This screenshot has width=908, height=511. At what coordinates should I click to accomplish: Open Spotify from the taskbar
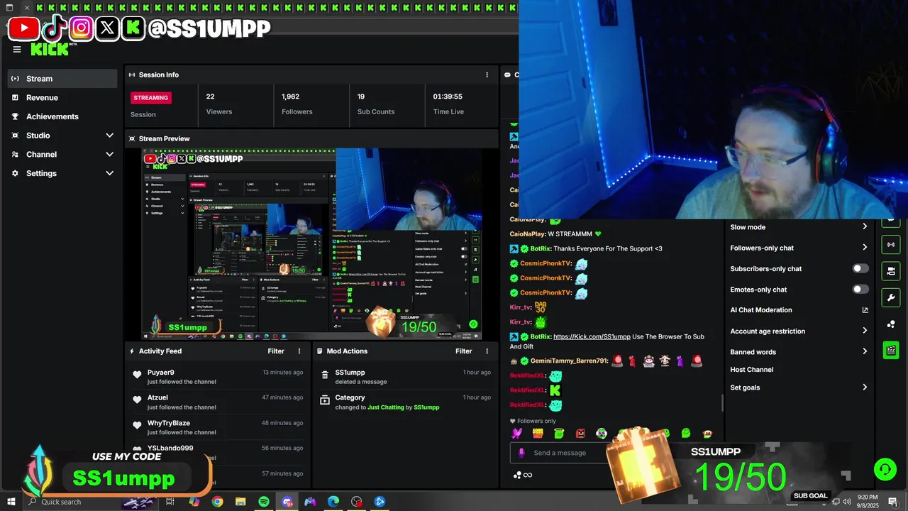point(264,502)
